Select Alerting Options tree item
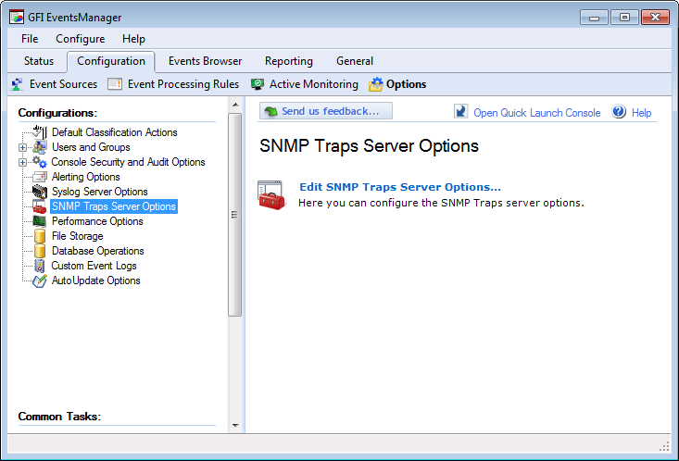 click(86, 177)
